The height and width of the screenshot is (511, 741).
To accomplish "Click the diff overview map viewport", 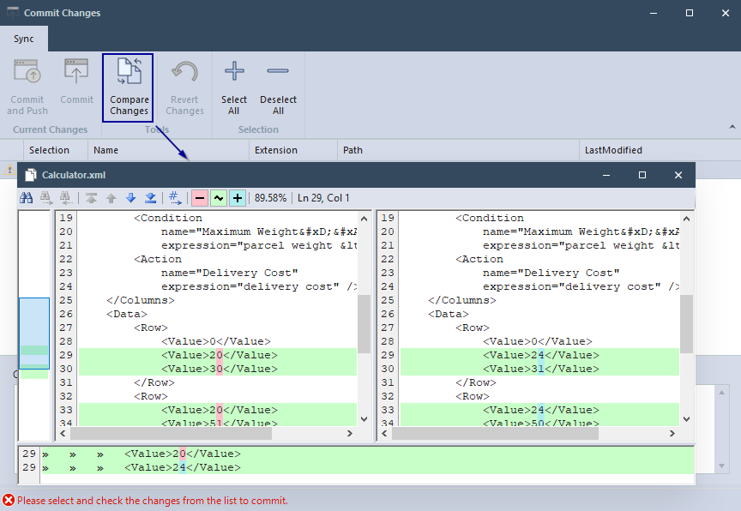I will point(34,334).
